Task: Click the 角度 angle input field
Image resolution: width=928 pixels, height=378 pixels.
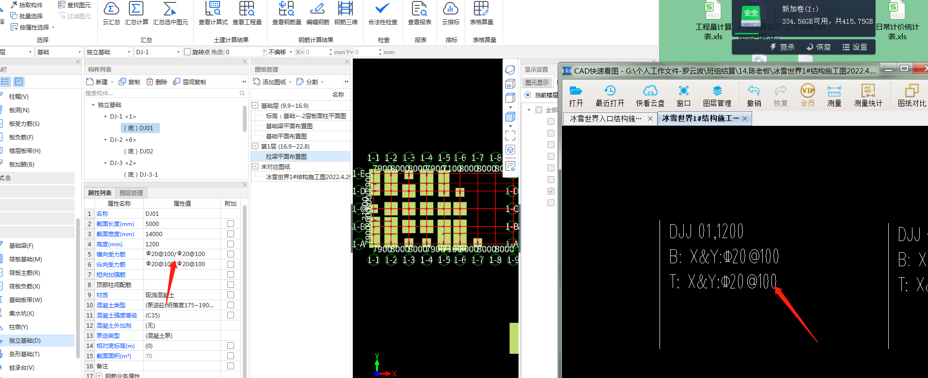Action: point(243,52)
